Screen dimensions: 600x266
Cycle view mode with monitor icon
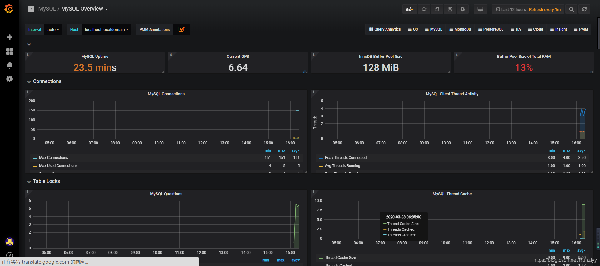(x=480, y=9)
